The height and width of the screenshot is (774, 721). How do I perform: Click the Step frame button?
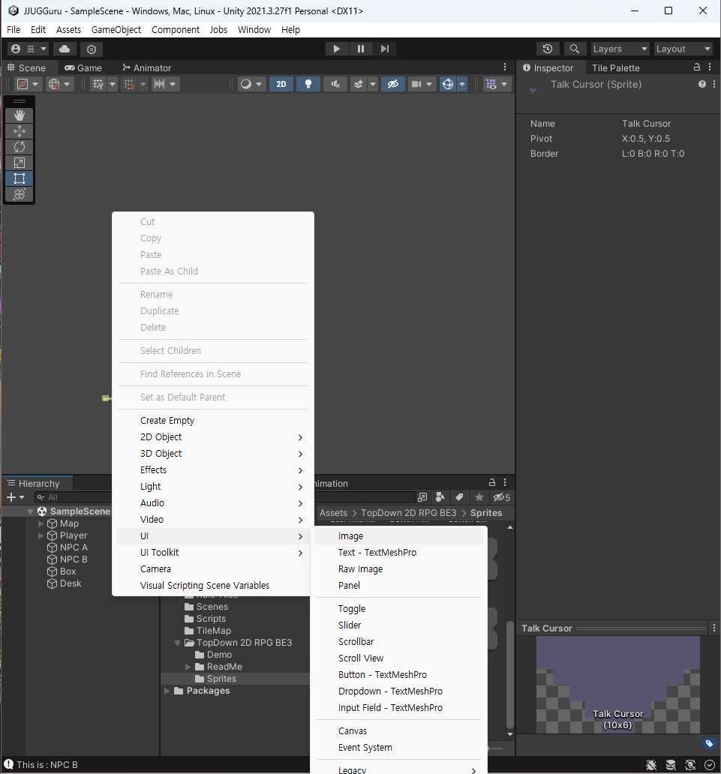tap(385, 49)
